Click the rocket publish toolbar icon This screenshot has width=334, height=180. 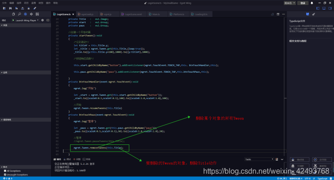[35, 8]
